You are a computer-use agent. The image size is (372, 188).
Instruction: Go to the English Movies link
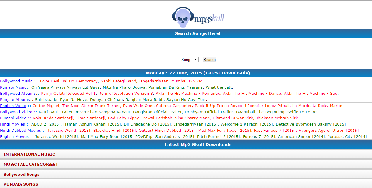(x=14, y=136)
